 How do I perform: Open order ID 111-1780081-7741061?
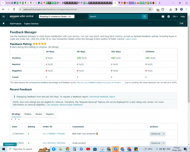point(54,134)
